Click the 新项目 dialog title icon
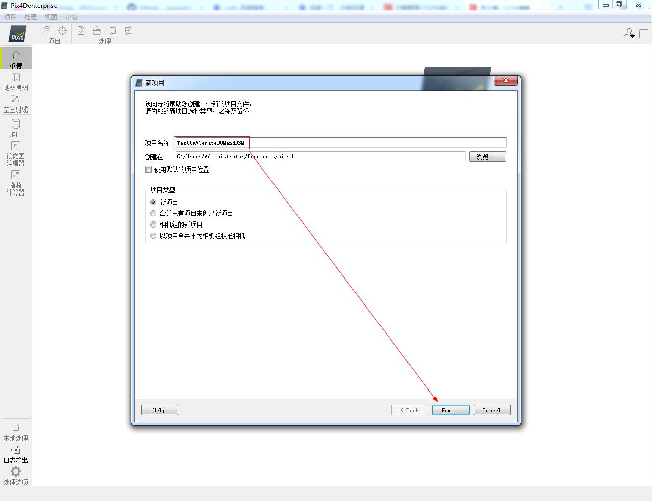The image size is (652, 501). [x=139, y=82]
